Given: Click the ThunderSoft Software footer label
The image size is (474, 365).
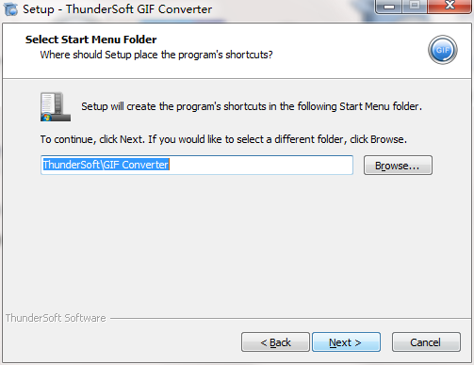Looking at the screenshot, I should click(x=56, y=318).
